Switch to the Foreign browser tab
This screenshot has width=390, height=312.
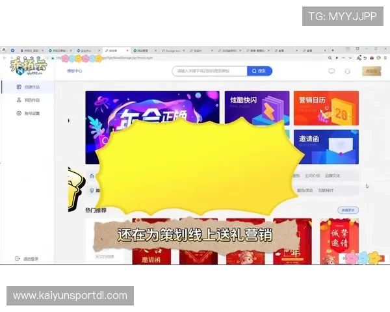tap(173, 51)
